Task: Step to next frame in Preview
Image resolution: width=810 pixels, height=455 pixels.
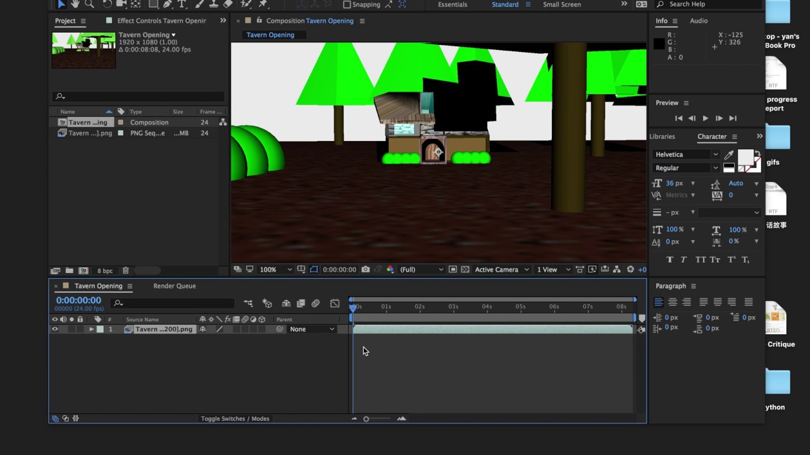Action: pos(719,118)
